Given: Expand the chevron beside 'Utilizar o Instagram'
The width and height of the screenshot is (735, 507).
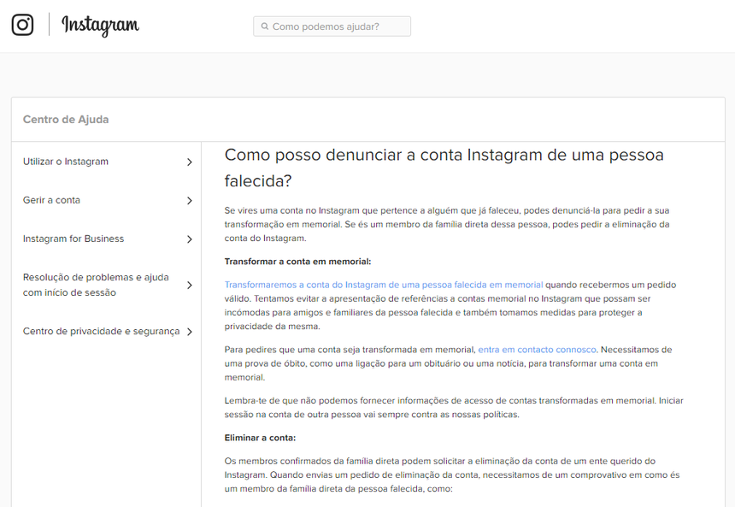Looking at the screenshot, I should click(189, 162).
